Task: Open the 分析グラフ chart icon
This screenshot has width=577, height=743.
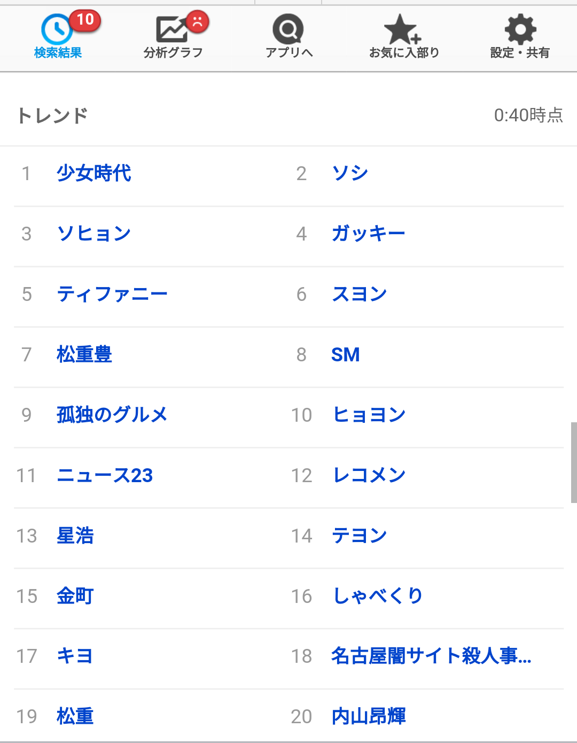Action: [x=172, y=29]
